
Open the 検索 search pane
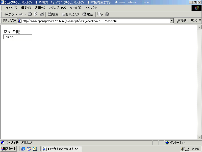(x=53, y=14)
